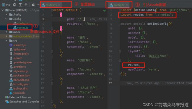Open yarn.lock file
Screen dimensions: 192x109
(19, 93)
